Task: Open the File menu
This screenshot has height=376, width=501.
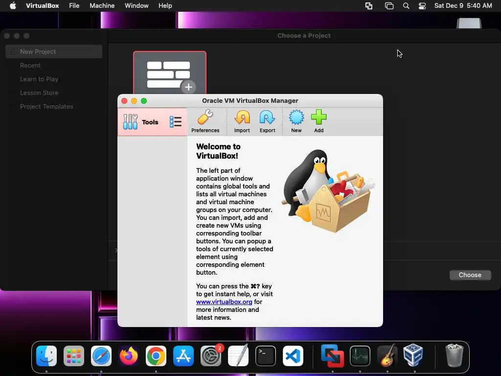Action: point(74,6)
